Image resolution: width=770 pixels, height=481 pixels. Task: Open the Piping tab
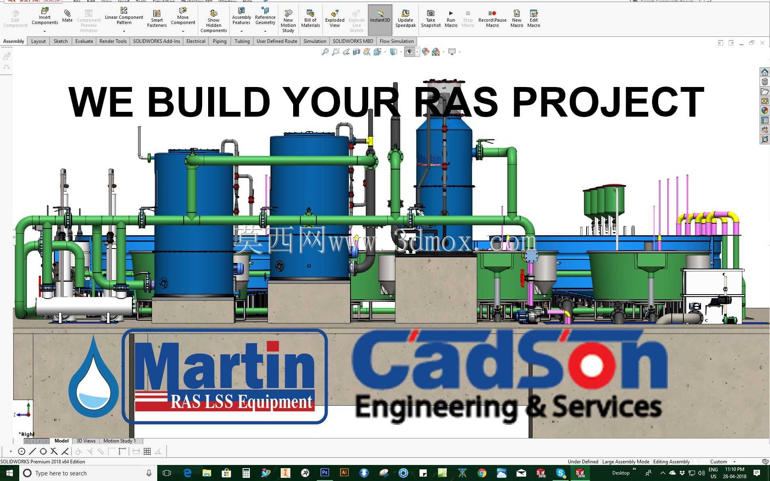[219, 41]
